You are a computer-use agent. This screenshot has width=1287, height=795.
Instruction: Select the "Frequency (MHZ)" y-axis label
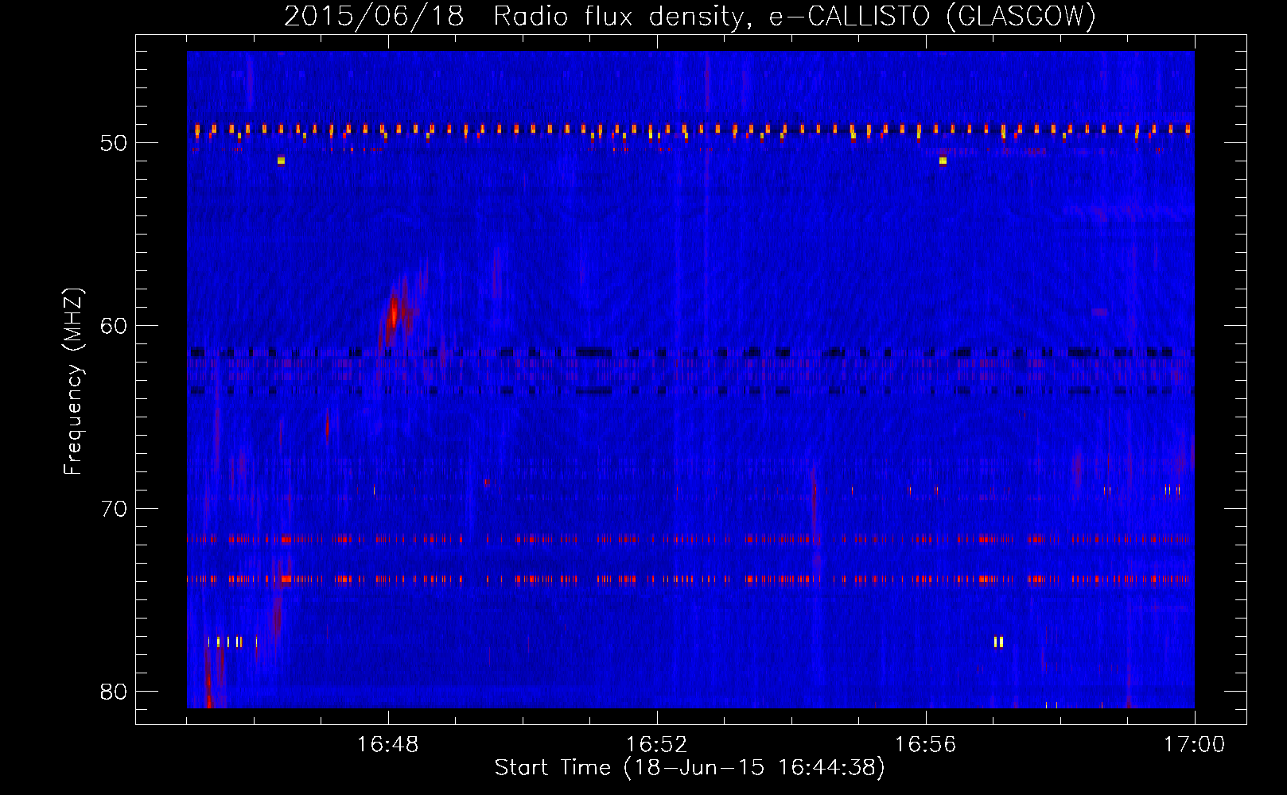pos(73,381)
